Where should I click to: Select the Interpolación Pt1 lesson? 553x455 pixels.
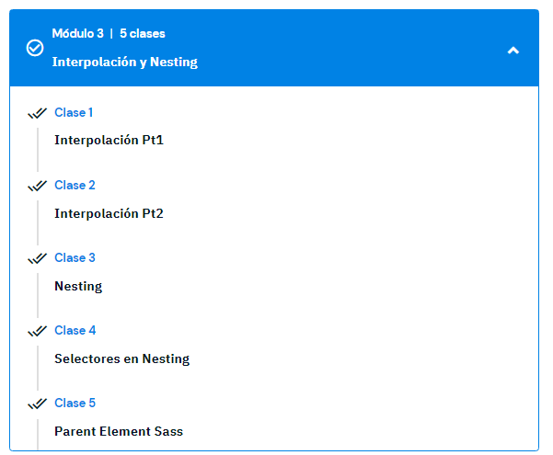109,141
